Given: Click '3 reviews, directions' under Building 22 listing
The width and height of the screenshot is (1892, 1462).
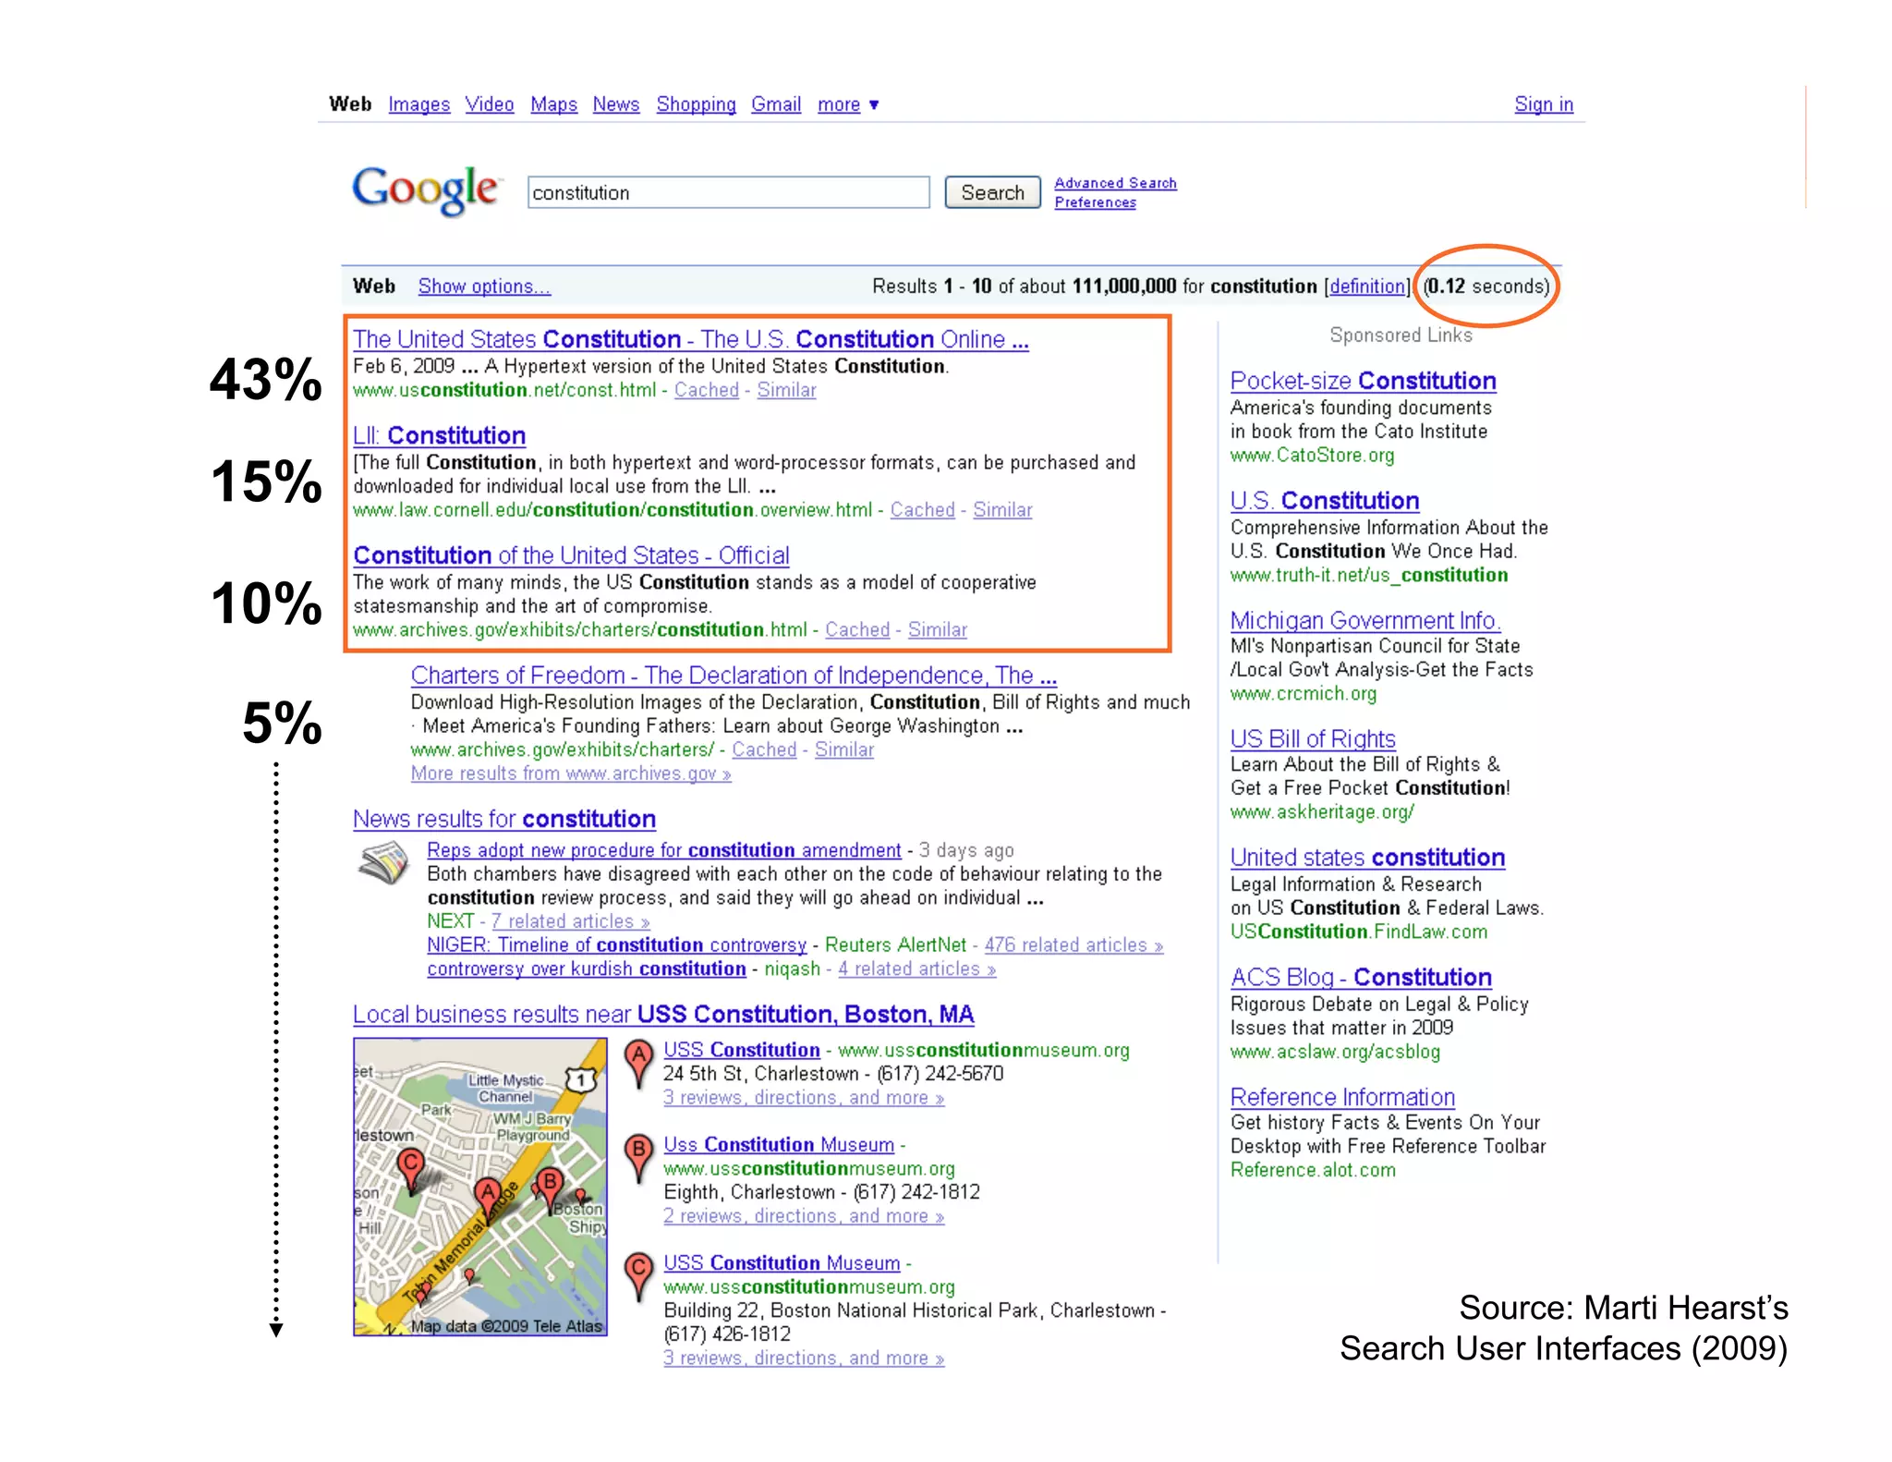Looking at the screenshot, I should point(804,1358).
